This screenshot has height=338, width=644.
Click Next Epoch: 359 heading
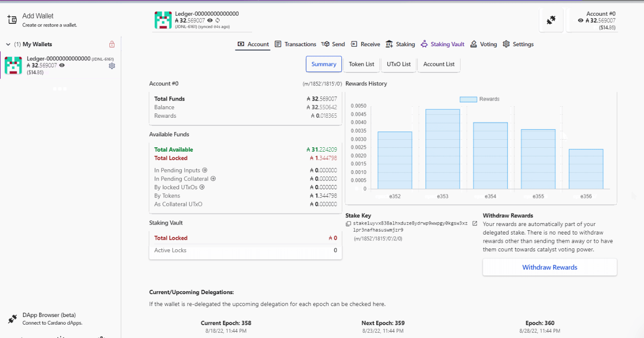click(383, 323)
